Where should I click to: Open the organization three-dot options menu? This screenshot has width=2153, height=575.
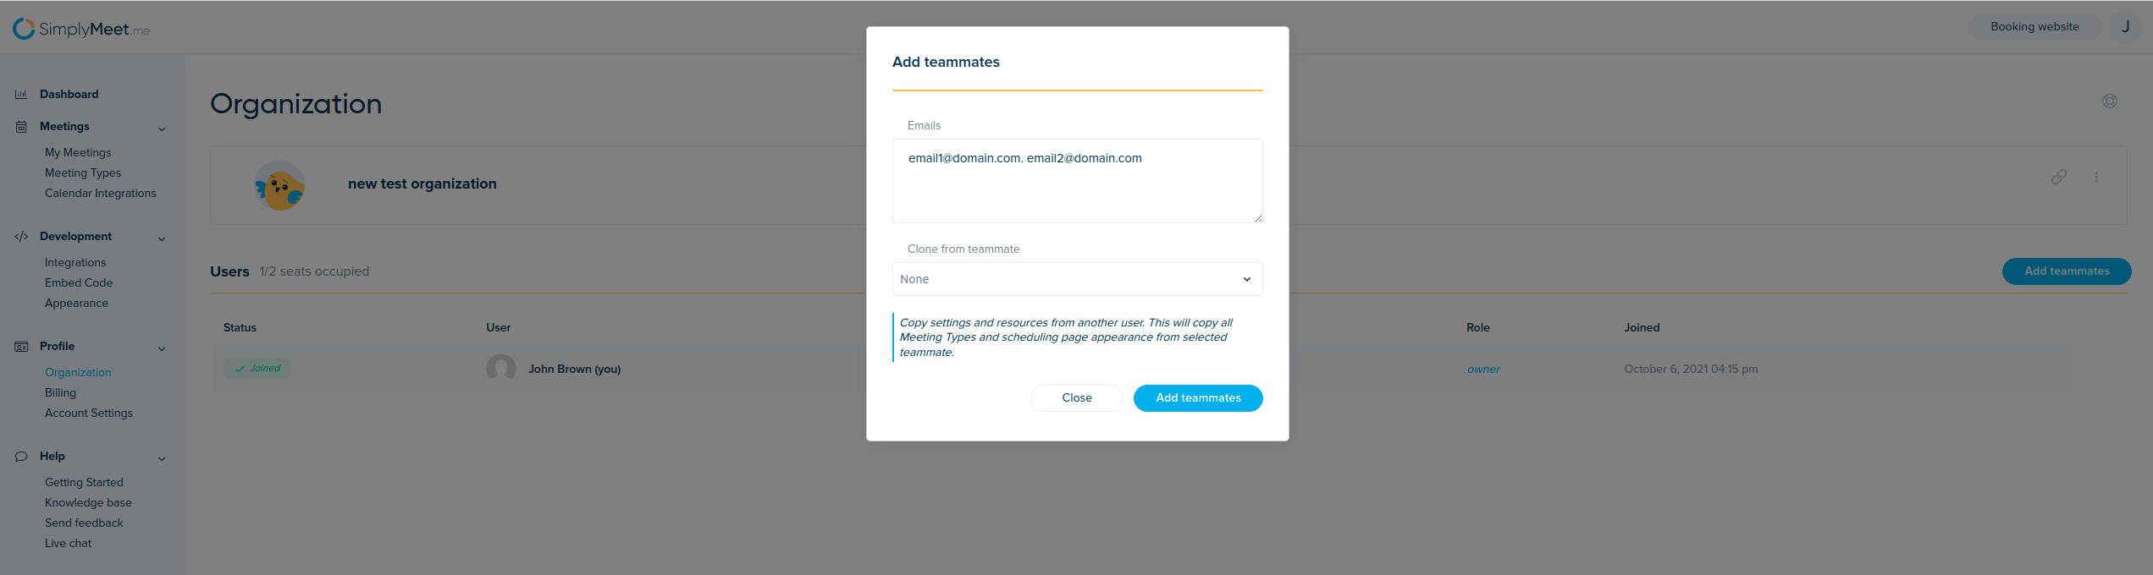pyautogui.click(x=2096, y=178)
